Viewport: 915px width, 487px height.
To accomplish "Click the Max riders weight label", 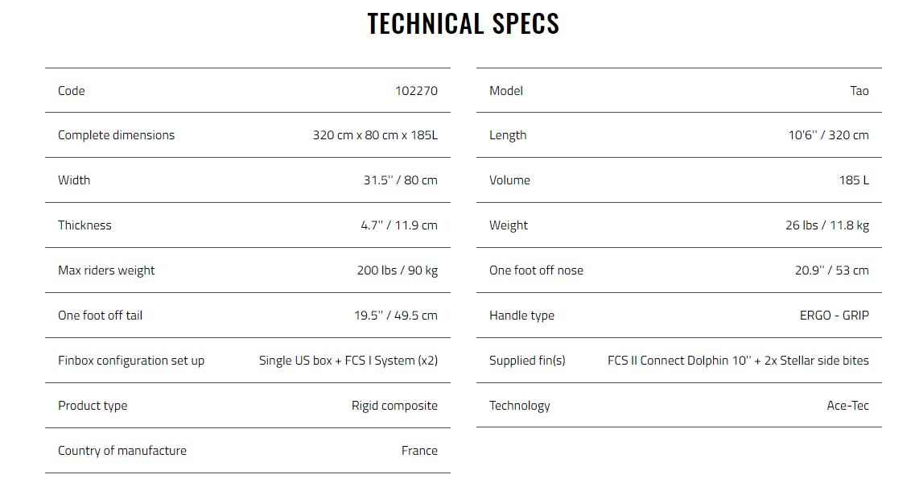I will click(x=106, y=270).
